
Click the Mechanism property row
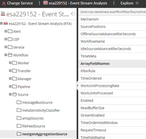point(112,19)
